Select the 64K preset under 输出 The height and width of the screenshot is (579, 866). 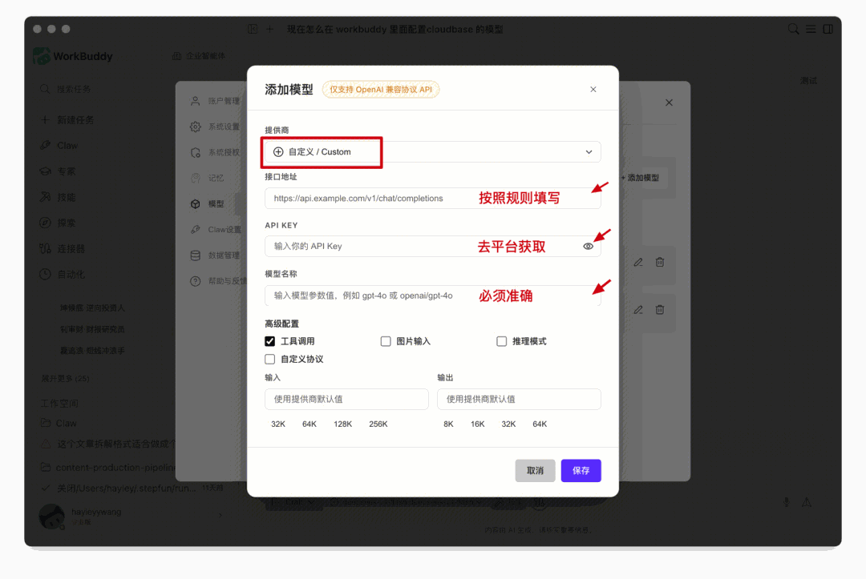[x=540, y=424]
